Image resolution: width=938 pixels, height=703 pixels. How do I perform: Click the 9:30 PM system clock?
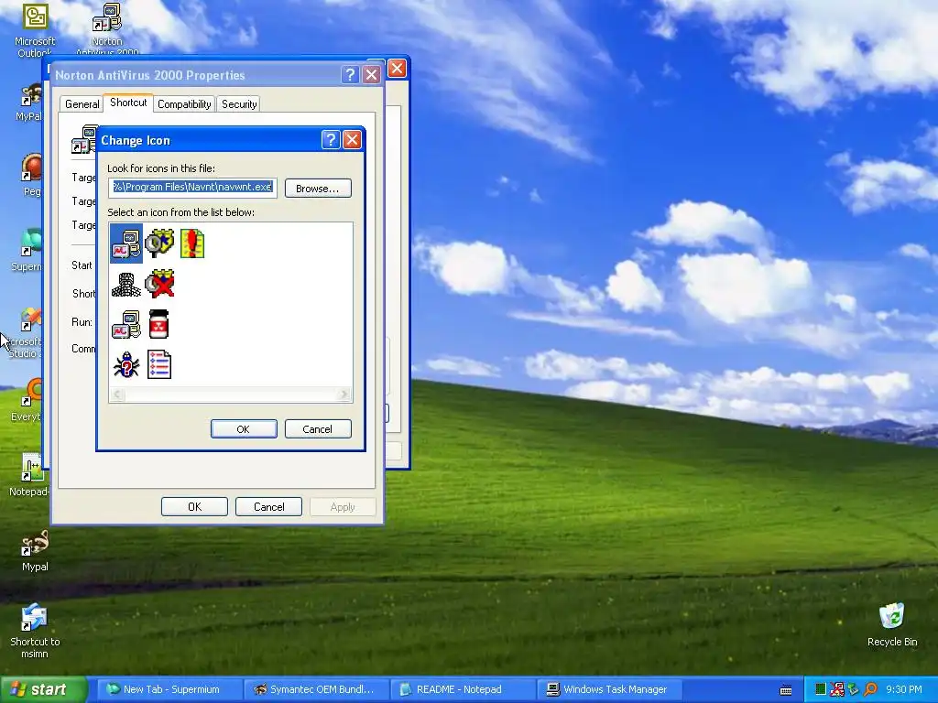[x=904, y=689]
